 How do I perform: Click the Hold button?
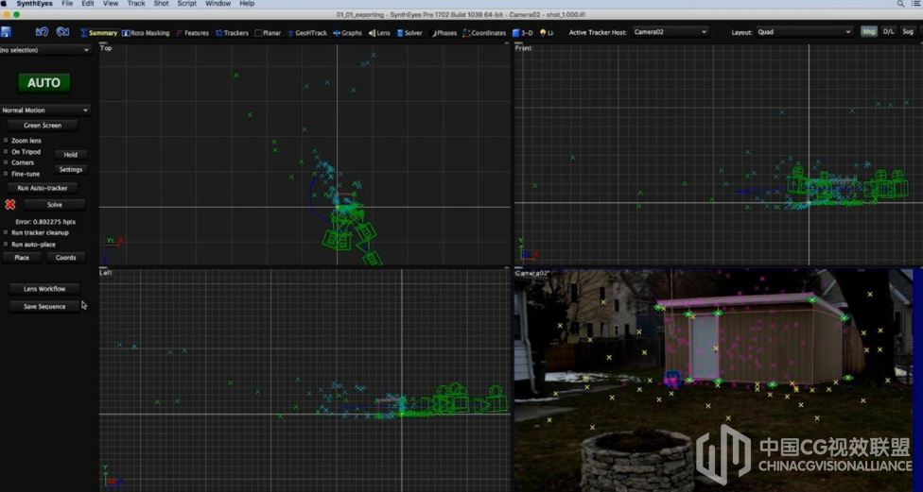coord(71,155)
